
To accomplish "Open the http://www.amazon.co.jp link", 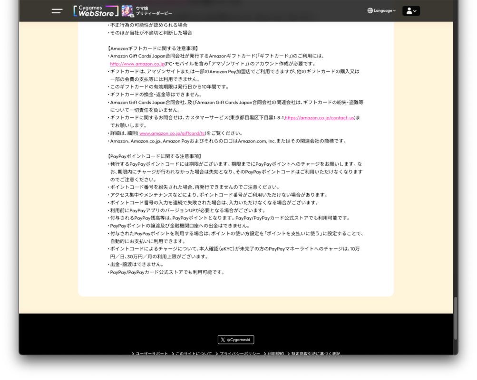I will pyautogui.click(x=137, y=64).
